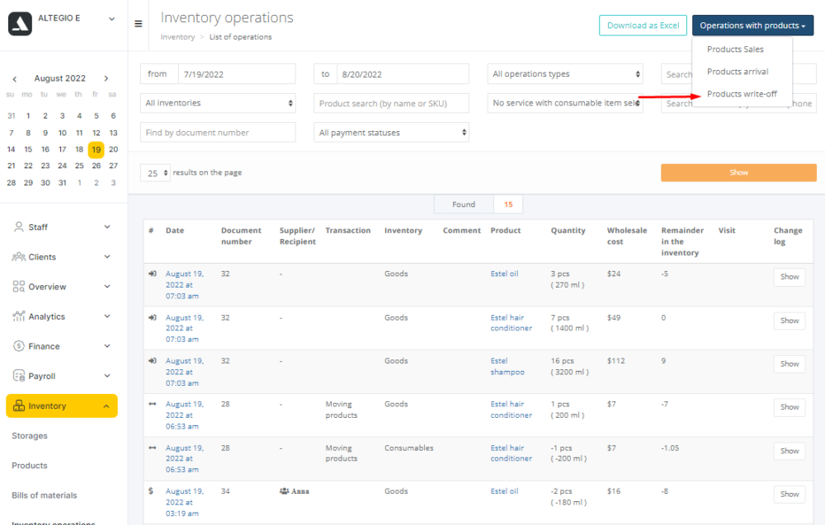Open August 19 07:03 am Estel oil date link
This screenshot has height=525, width=825.
[x=184, y=285]
